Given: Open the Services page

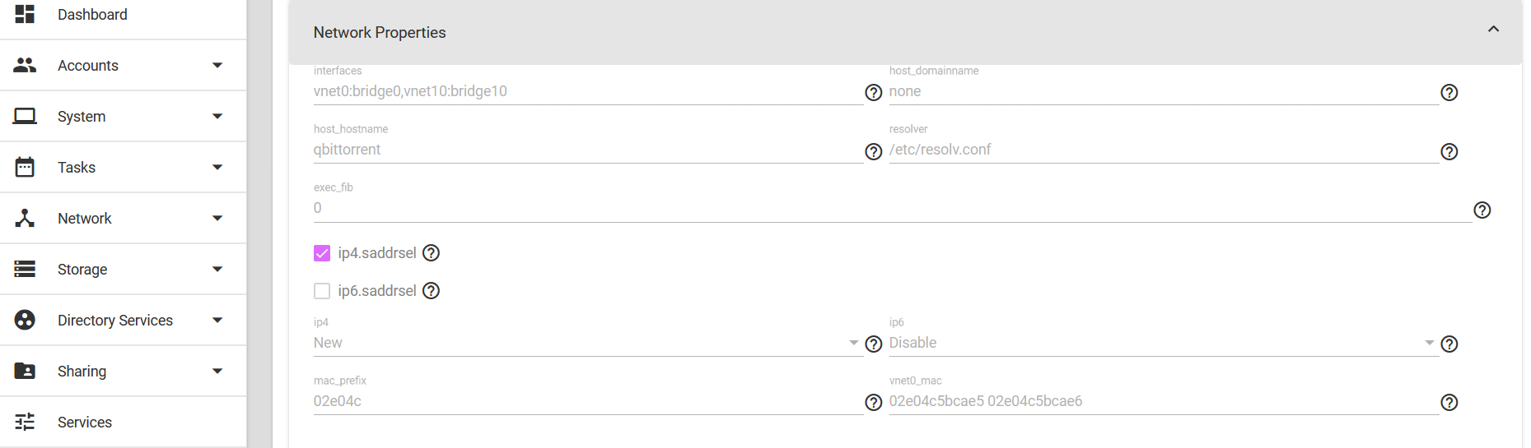Looking at the screenshot, I should point(85,423).
